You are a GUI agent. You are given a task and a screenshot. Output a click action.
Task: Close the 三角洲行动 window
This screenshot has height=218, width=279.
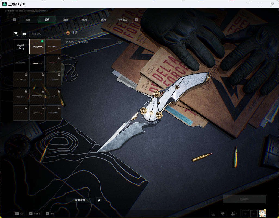(x=272, y=4)
